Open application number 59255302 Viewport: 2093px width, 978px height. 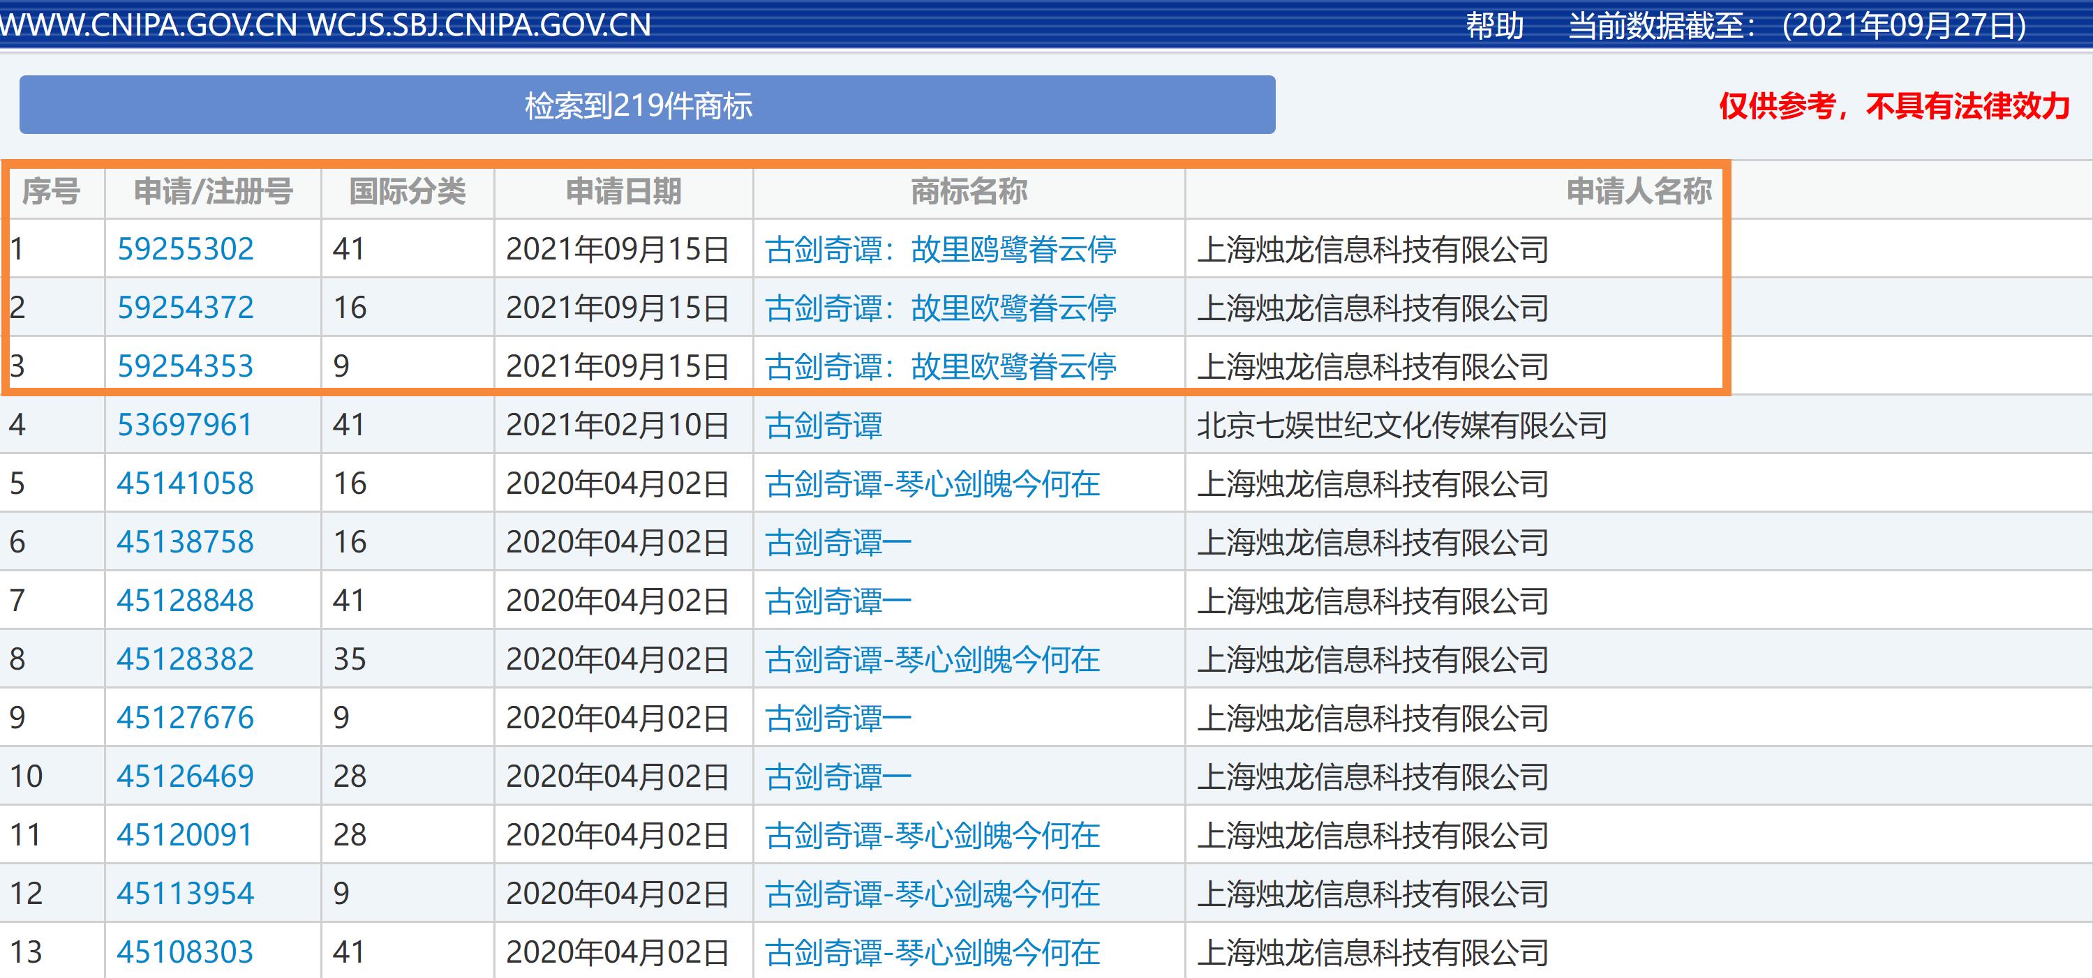click(x=185, y=249)
